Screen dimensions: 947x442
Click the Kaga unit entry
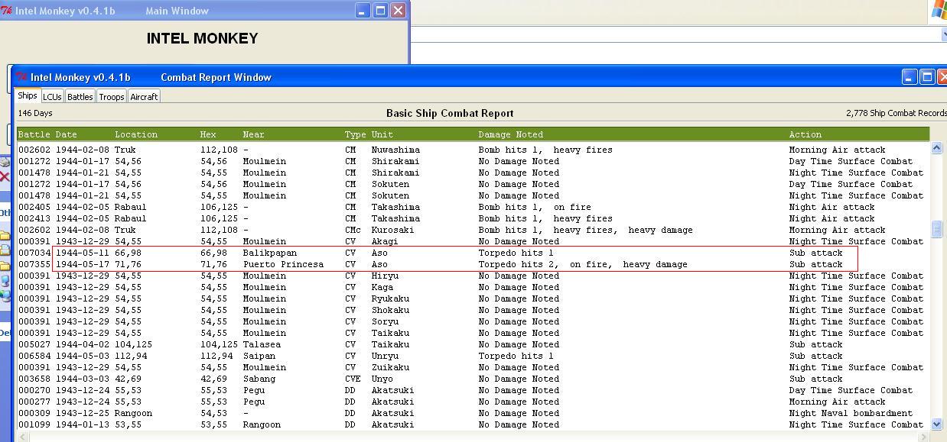coord(382,287)
